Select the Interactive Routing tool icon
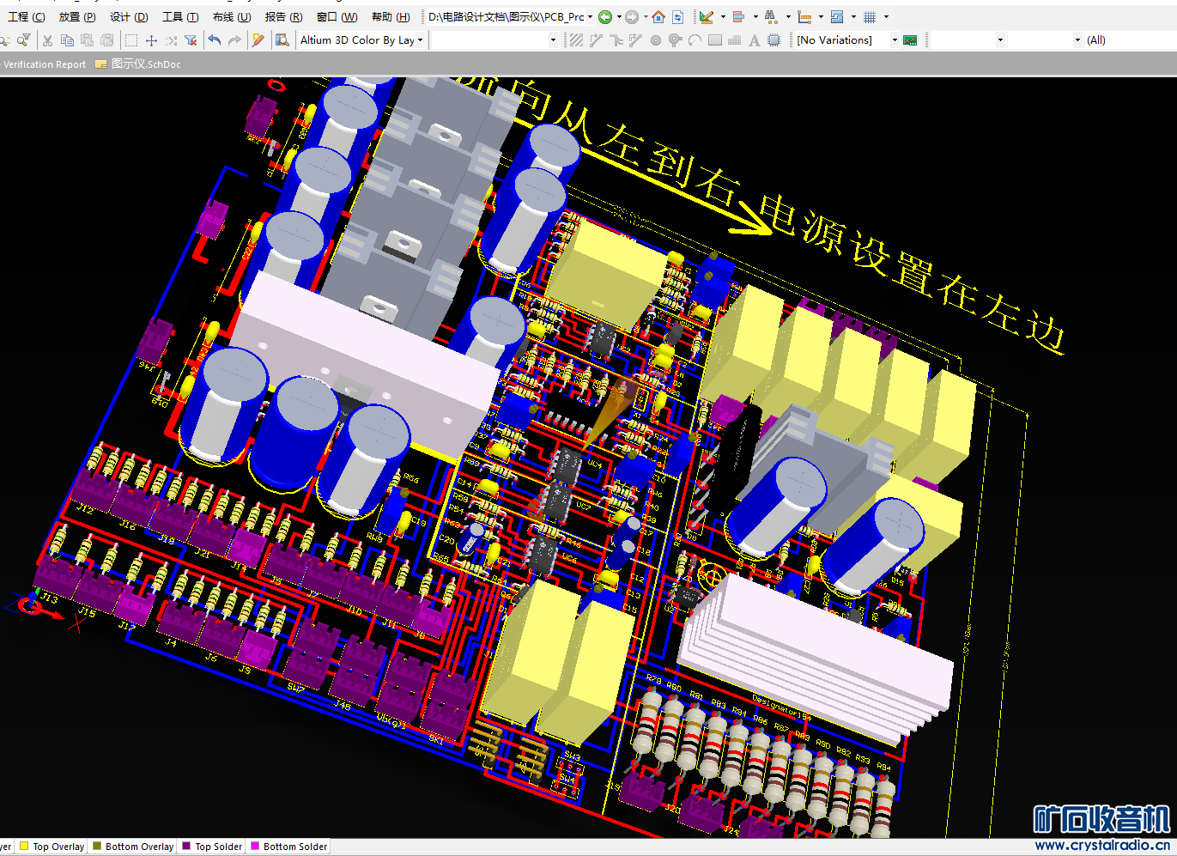This screenshot has height=856, width=1177. [x=596, y=40]
